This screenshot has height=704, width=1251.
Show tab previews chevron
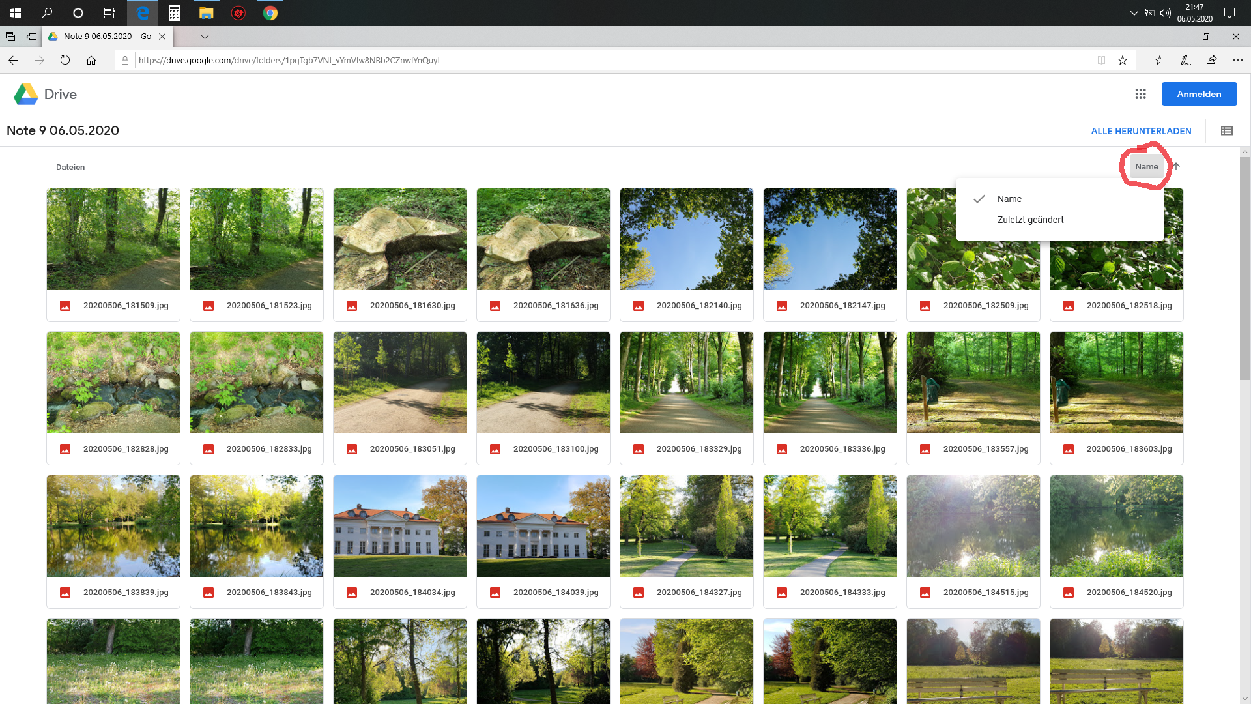pyautogui.click(x=205, y=37)
